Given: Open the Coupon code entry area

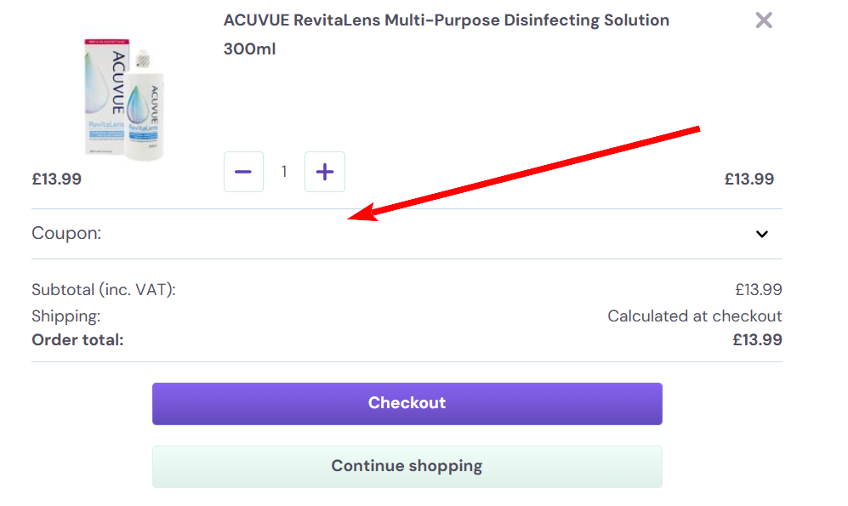Looking at the screenshot, I should click(406, 233).
